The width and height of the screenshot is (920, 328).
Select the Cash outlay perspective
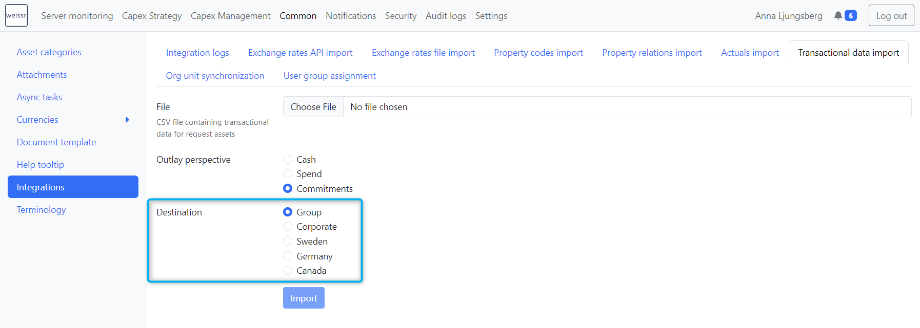pos(288,159)
